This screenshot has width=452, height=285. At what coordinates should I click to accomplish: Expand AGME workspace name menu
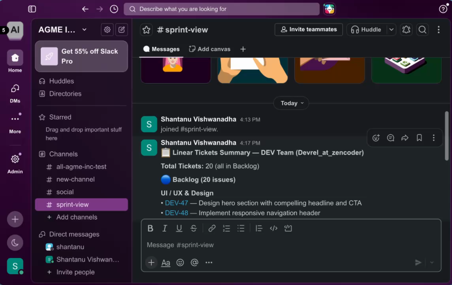click(x=62, y=29)
